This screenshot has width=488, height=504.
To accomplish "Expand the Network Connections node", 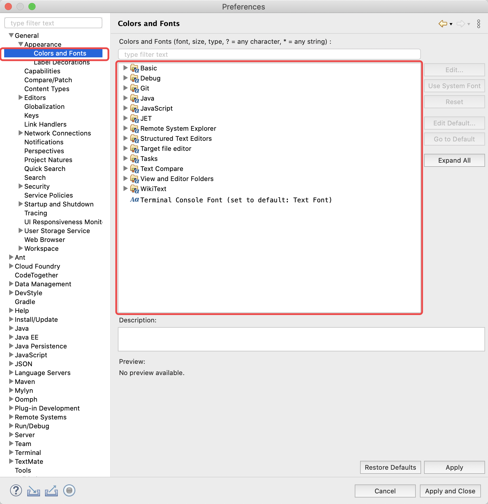I will [x=21, y=133].
